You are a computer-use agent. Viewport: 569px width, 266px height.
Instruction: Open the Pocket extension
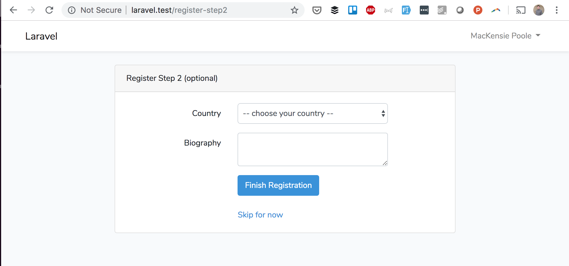317,10
